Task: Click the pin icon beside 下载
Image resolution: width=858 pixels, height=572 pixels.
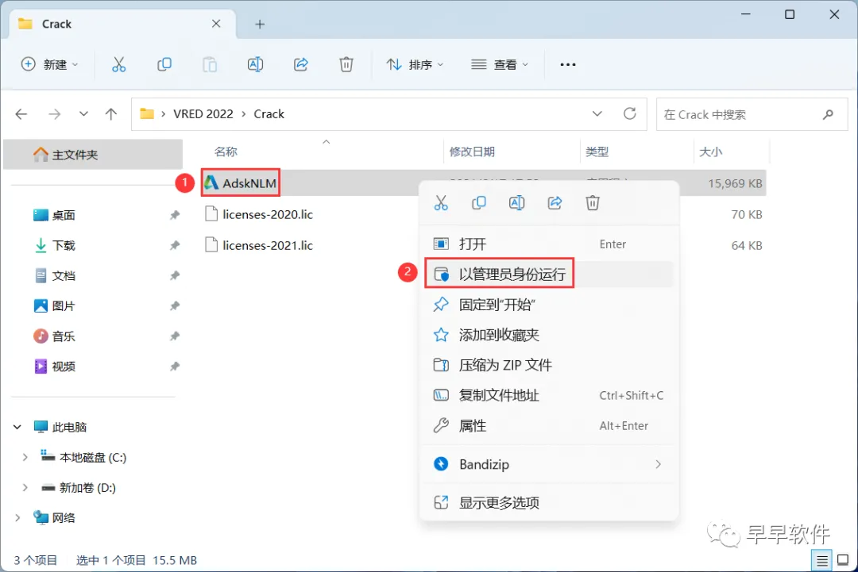Action: [x=175, y=245]
